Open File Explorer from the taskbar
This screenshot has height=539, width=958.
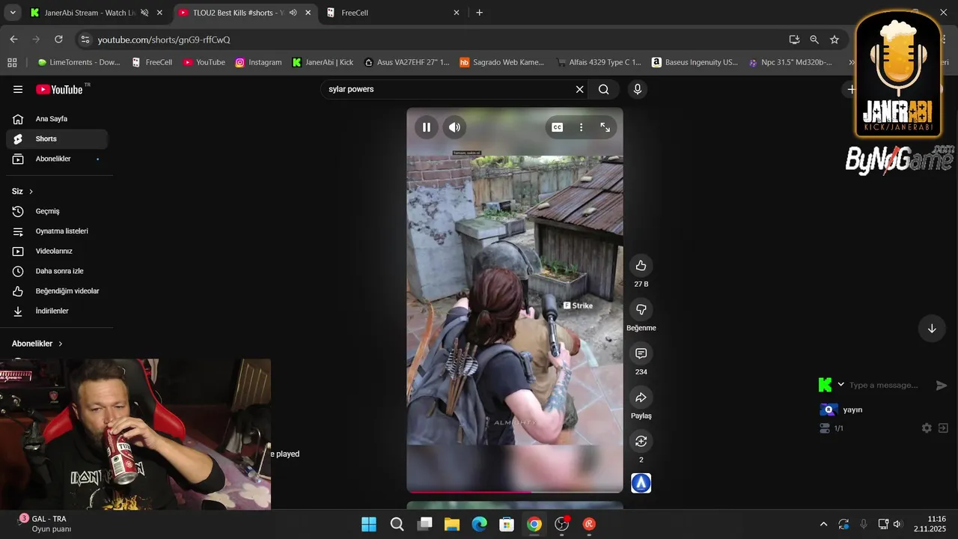(451, 524)
